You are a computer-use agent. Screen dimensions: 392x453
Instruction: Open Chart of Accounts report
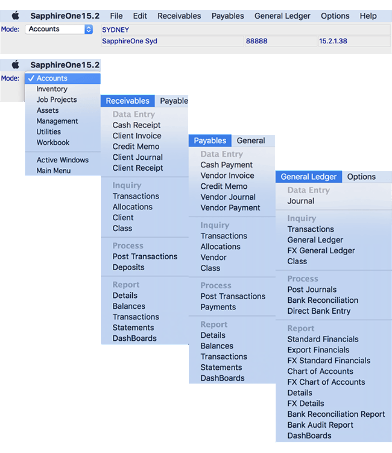[x=320, y=371]
